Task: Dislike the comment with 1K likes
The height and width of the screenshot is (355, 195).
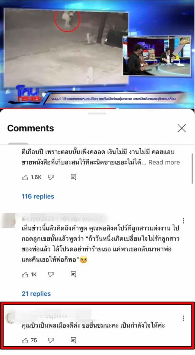Action: pyautogui.click(x=51, y=275)
